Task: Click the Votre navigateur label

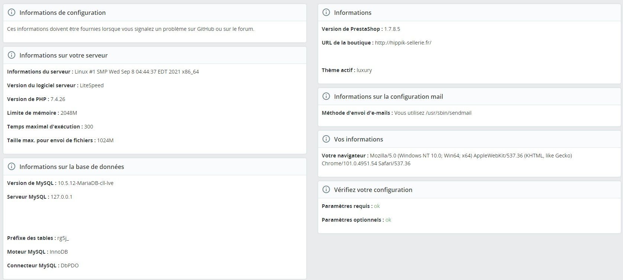Action: point(345,156)
